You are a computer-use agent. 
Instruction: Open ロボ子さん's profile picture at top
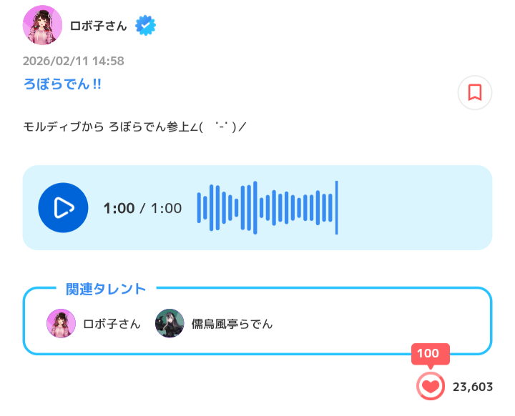[x=44, y=25]
